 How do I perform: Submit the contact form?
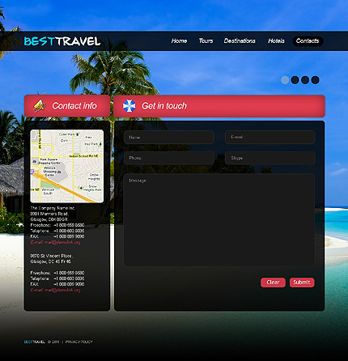(302, 282)
